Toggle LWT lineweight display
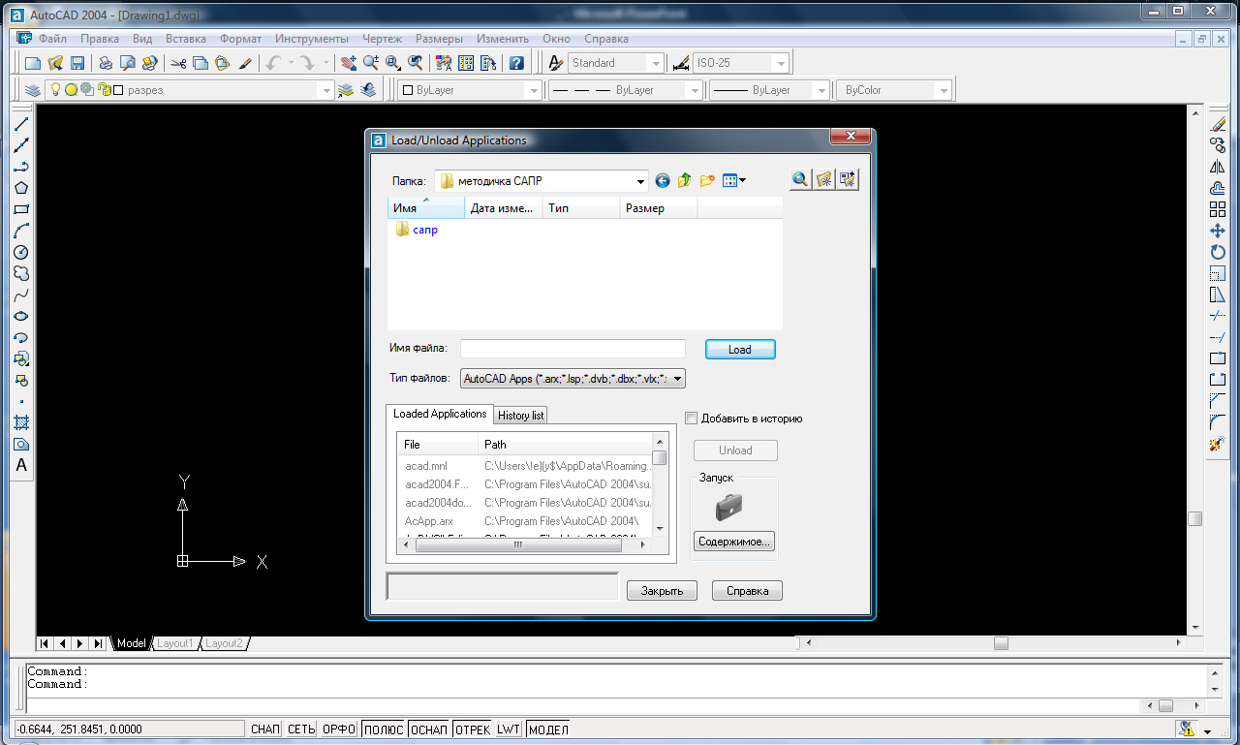 (509, 729)
